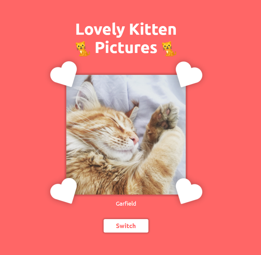The width and height of the screenshot is (261, 255).
Task: Click the Garfield caption text
Action: pyautogui.click(x=126, y=204)
